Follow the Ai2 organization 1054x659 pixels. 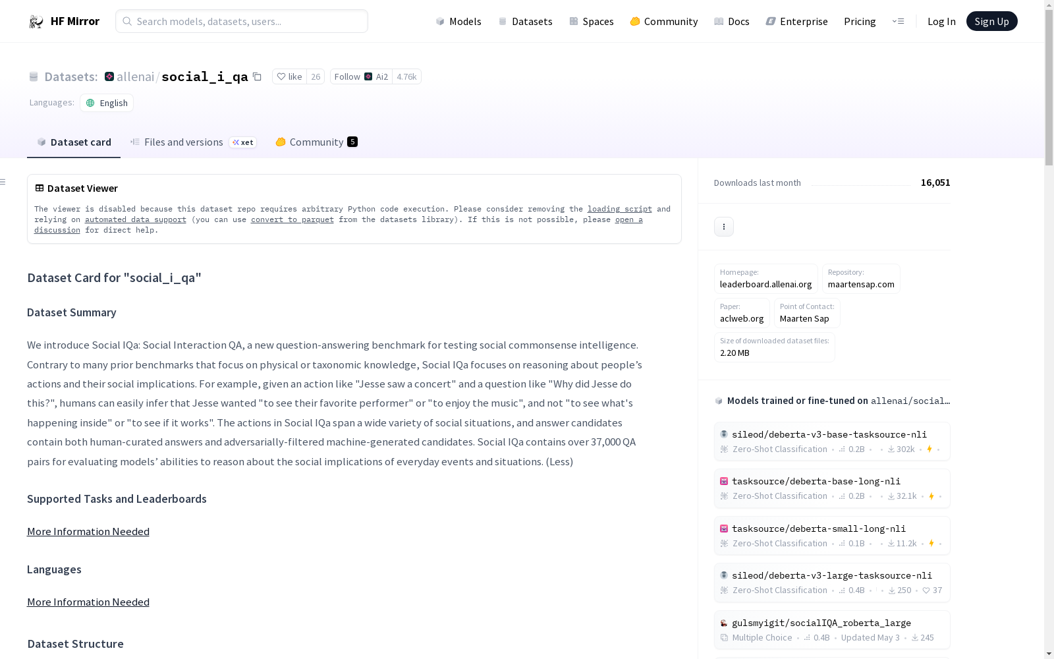361,76
